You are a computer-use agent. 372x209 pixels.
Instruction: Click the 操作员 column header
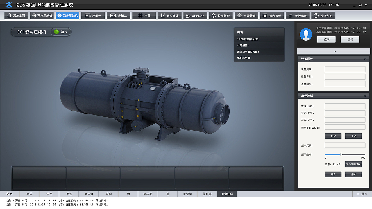pos(207,194)
